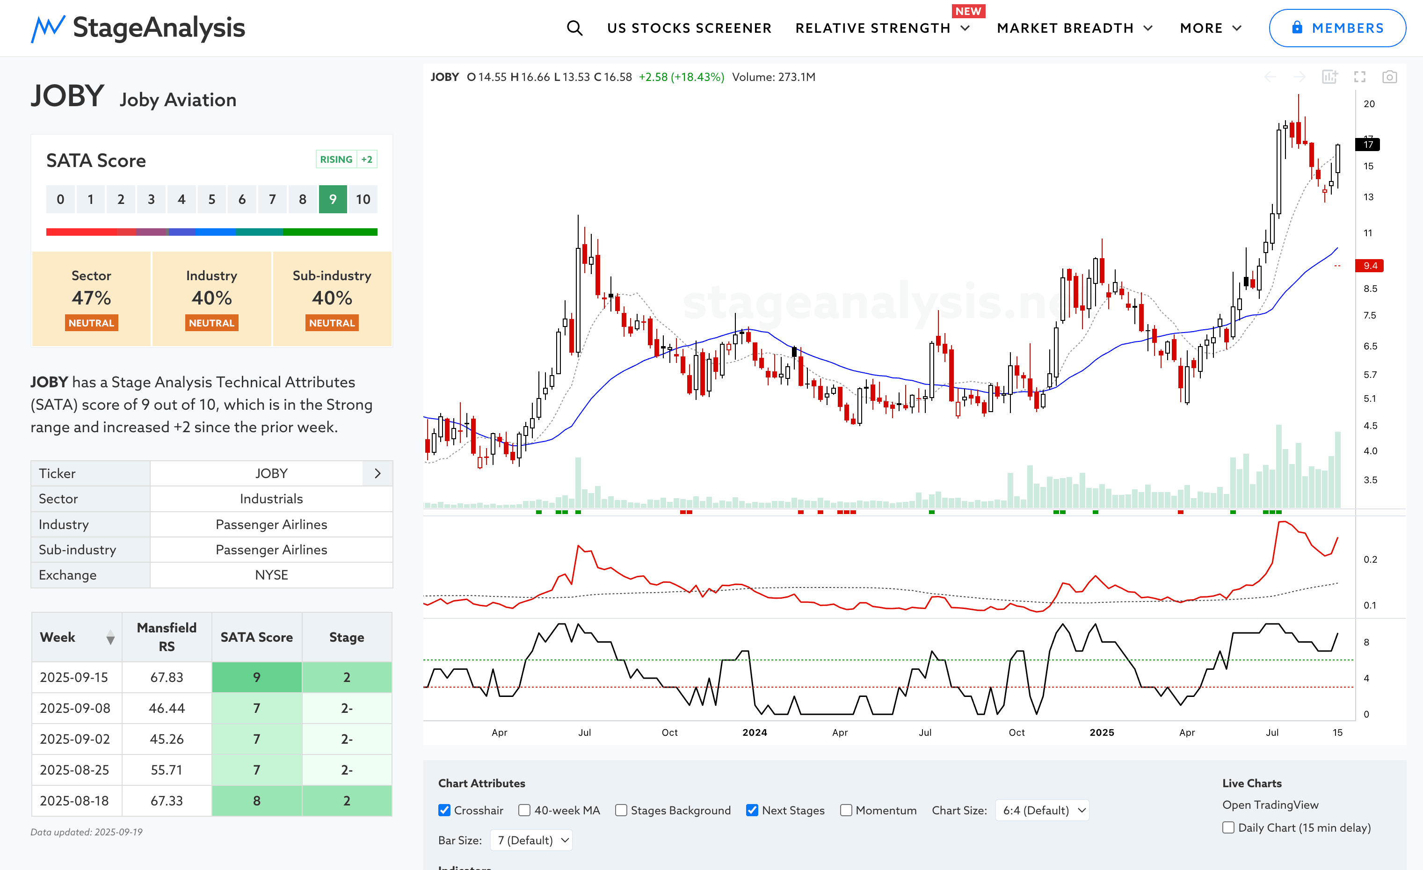Enable Daily Chart 15 min delay

[1228, 827]
